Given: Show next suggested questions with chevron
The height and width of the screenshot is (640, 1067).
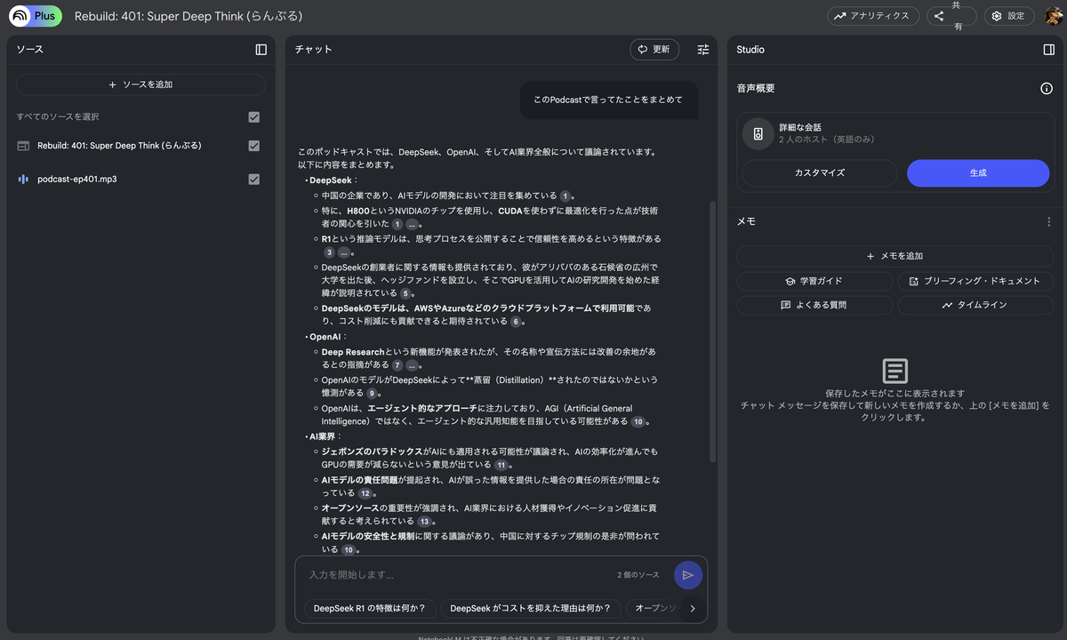Looking at the screenshot, I should coord(693,609).
